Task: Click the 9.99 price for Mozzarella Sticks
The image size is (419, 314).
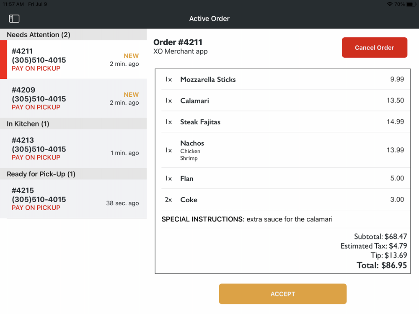Action: (397, 79)
